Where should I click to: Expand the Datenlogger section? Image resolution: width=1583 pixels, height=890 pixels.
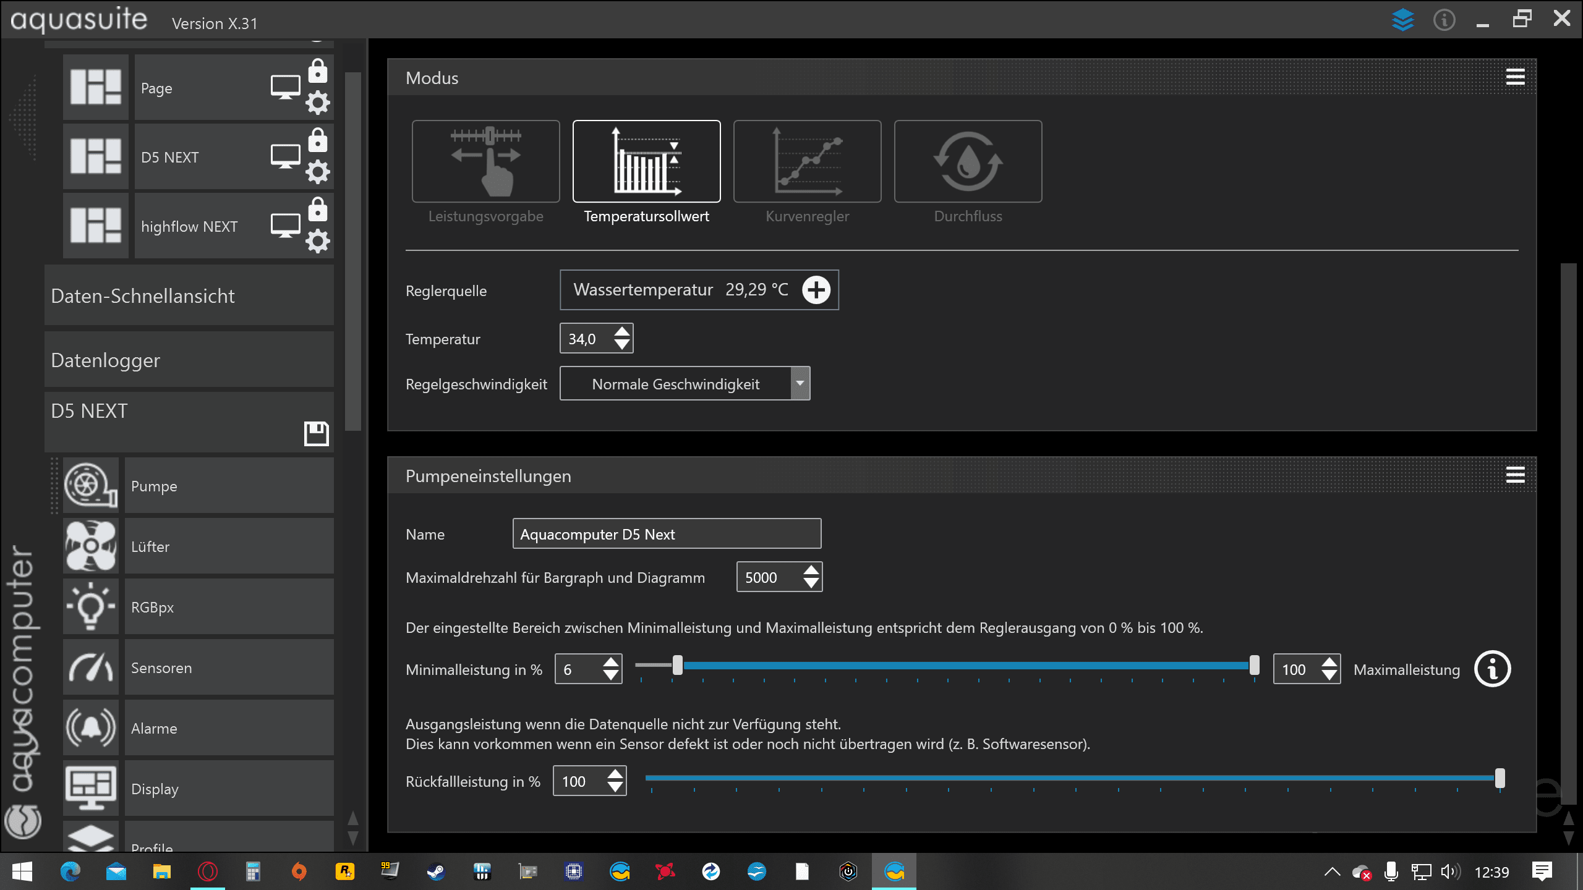(189, 360)
